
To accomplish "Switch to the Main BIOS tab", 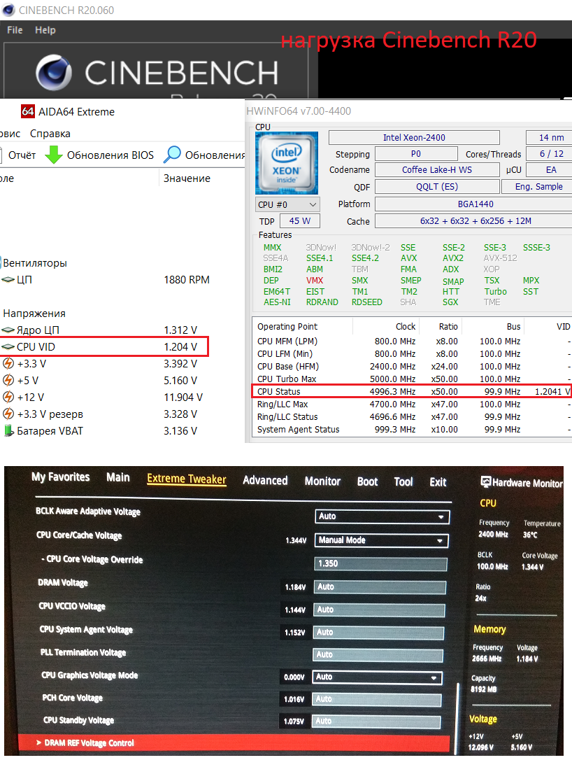I will 117,477.
